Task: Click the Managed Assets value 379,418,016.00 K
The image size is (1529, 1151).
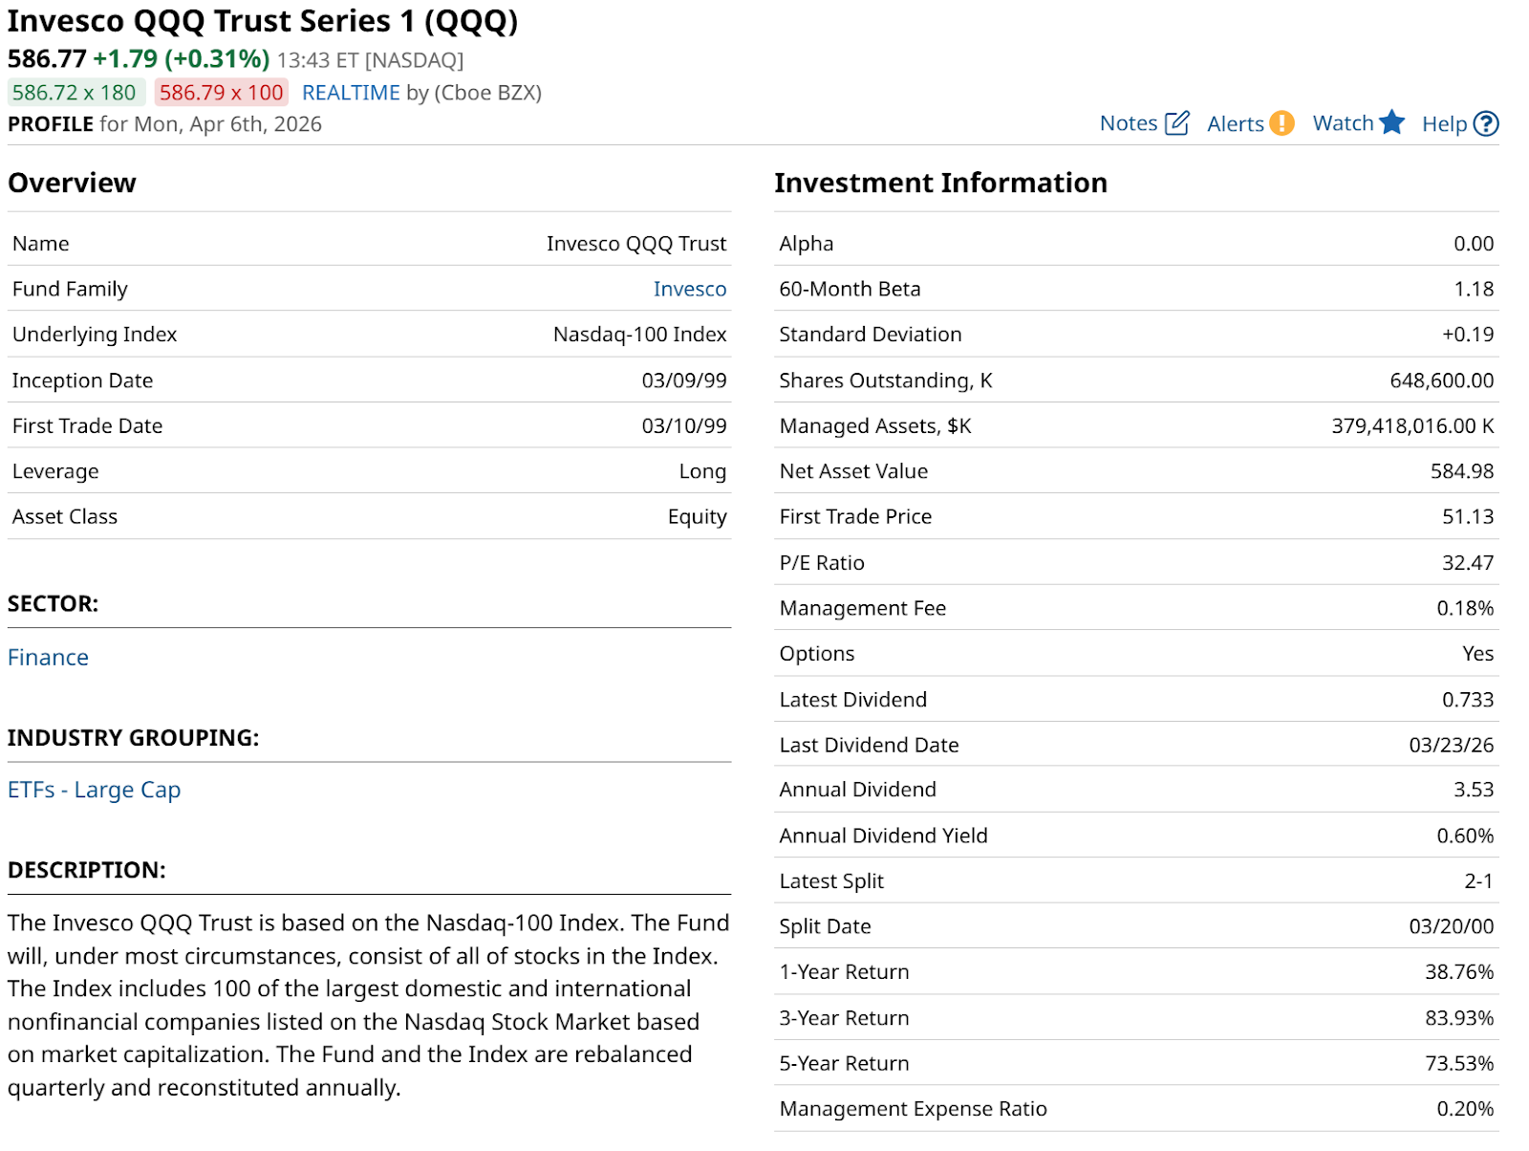Action: pyautogui.click(x=1412, y=426)
